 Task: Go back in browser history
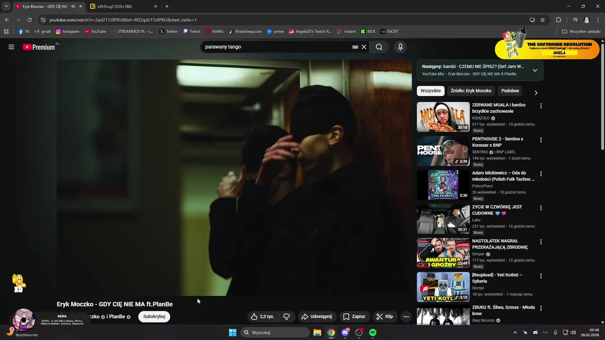click(7, 20)
